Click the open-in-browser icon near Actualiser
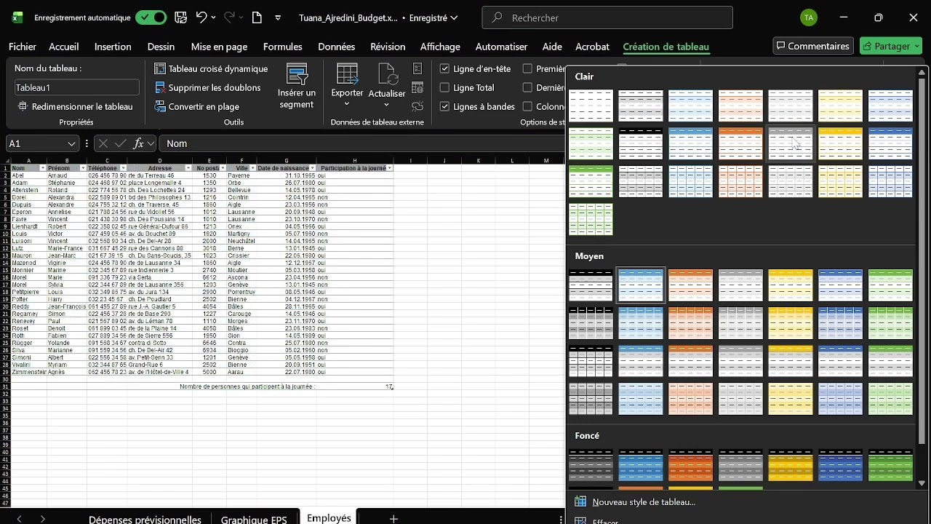This screenshot has width=931, height=524. click(417, 87)
